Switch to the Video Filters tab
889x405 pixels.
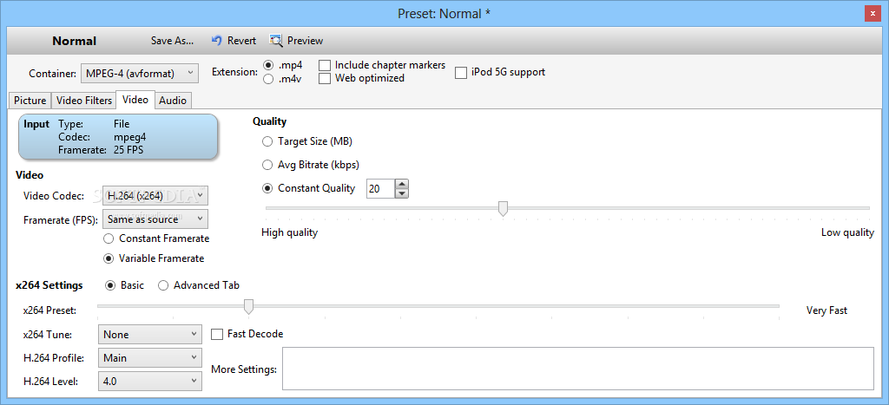84,101
